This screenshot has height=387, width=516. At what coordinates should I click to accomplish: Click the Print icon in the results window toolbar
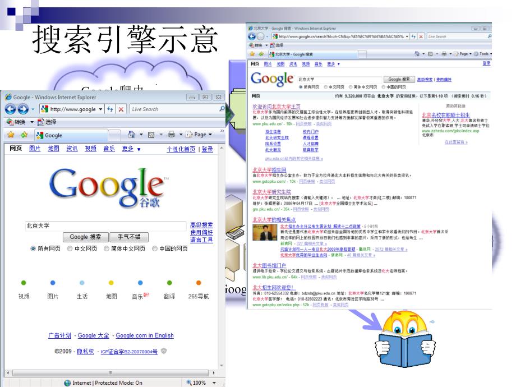pyautogui.click(x=444, y=54)
